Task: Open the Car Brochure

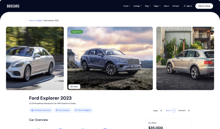Action: (x=63, y=110)
